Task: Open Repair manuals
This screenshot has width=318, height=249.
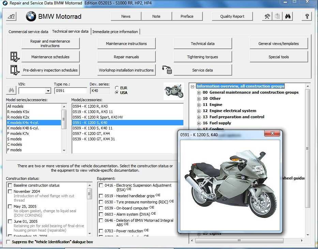Action: [x=126, y=57]
